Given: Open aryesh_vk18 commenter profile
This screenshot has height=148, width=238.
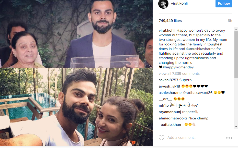Looking at the screenshot, I should pyautogui.click(x=169, y=86).
